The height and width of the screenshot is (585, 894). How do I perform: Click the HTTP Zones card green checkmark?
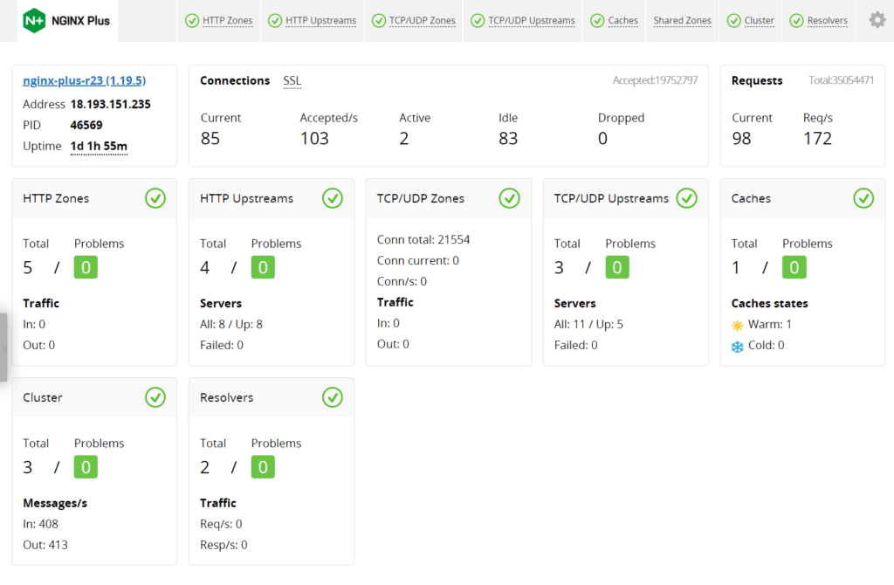click(155, 198)
